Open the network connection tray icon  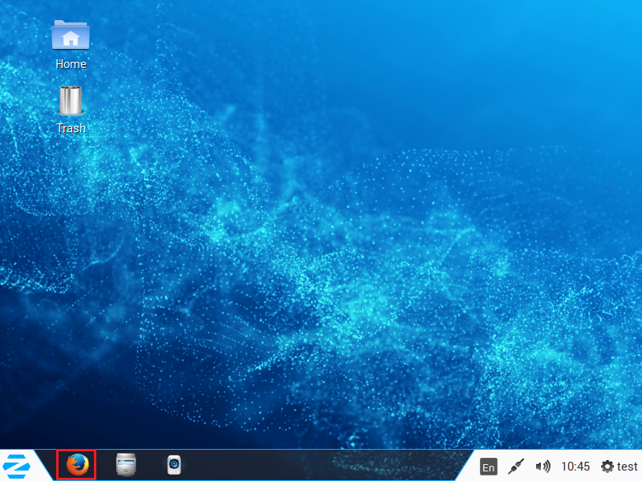pyautogui.click(x=516, y=467)
